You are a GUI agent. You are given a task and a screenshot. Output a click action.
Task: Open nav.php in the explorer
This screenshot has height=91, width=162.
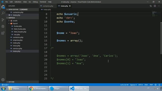point(23,35)
